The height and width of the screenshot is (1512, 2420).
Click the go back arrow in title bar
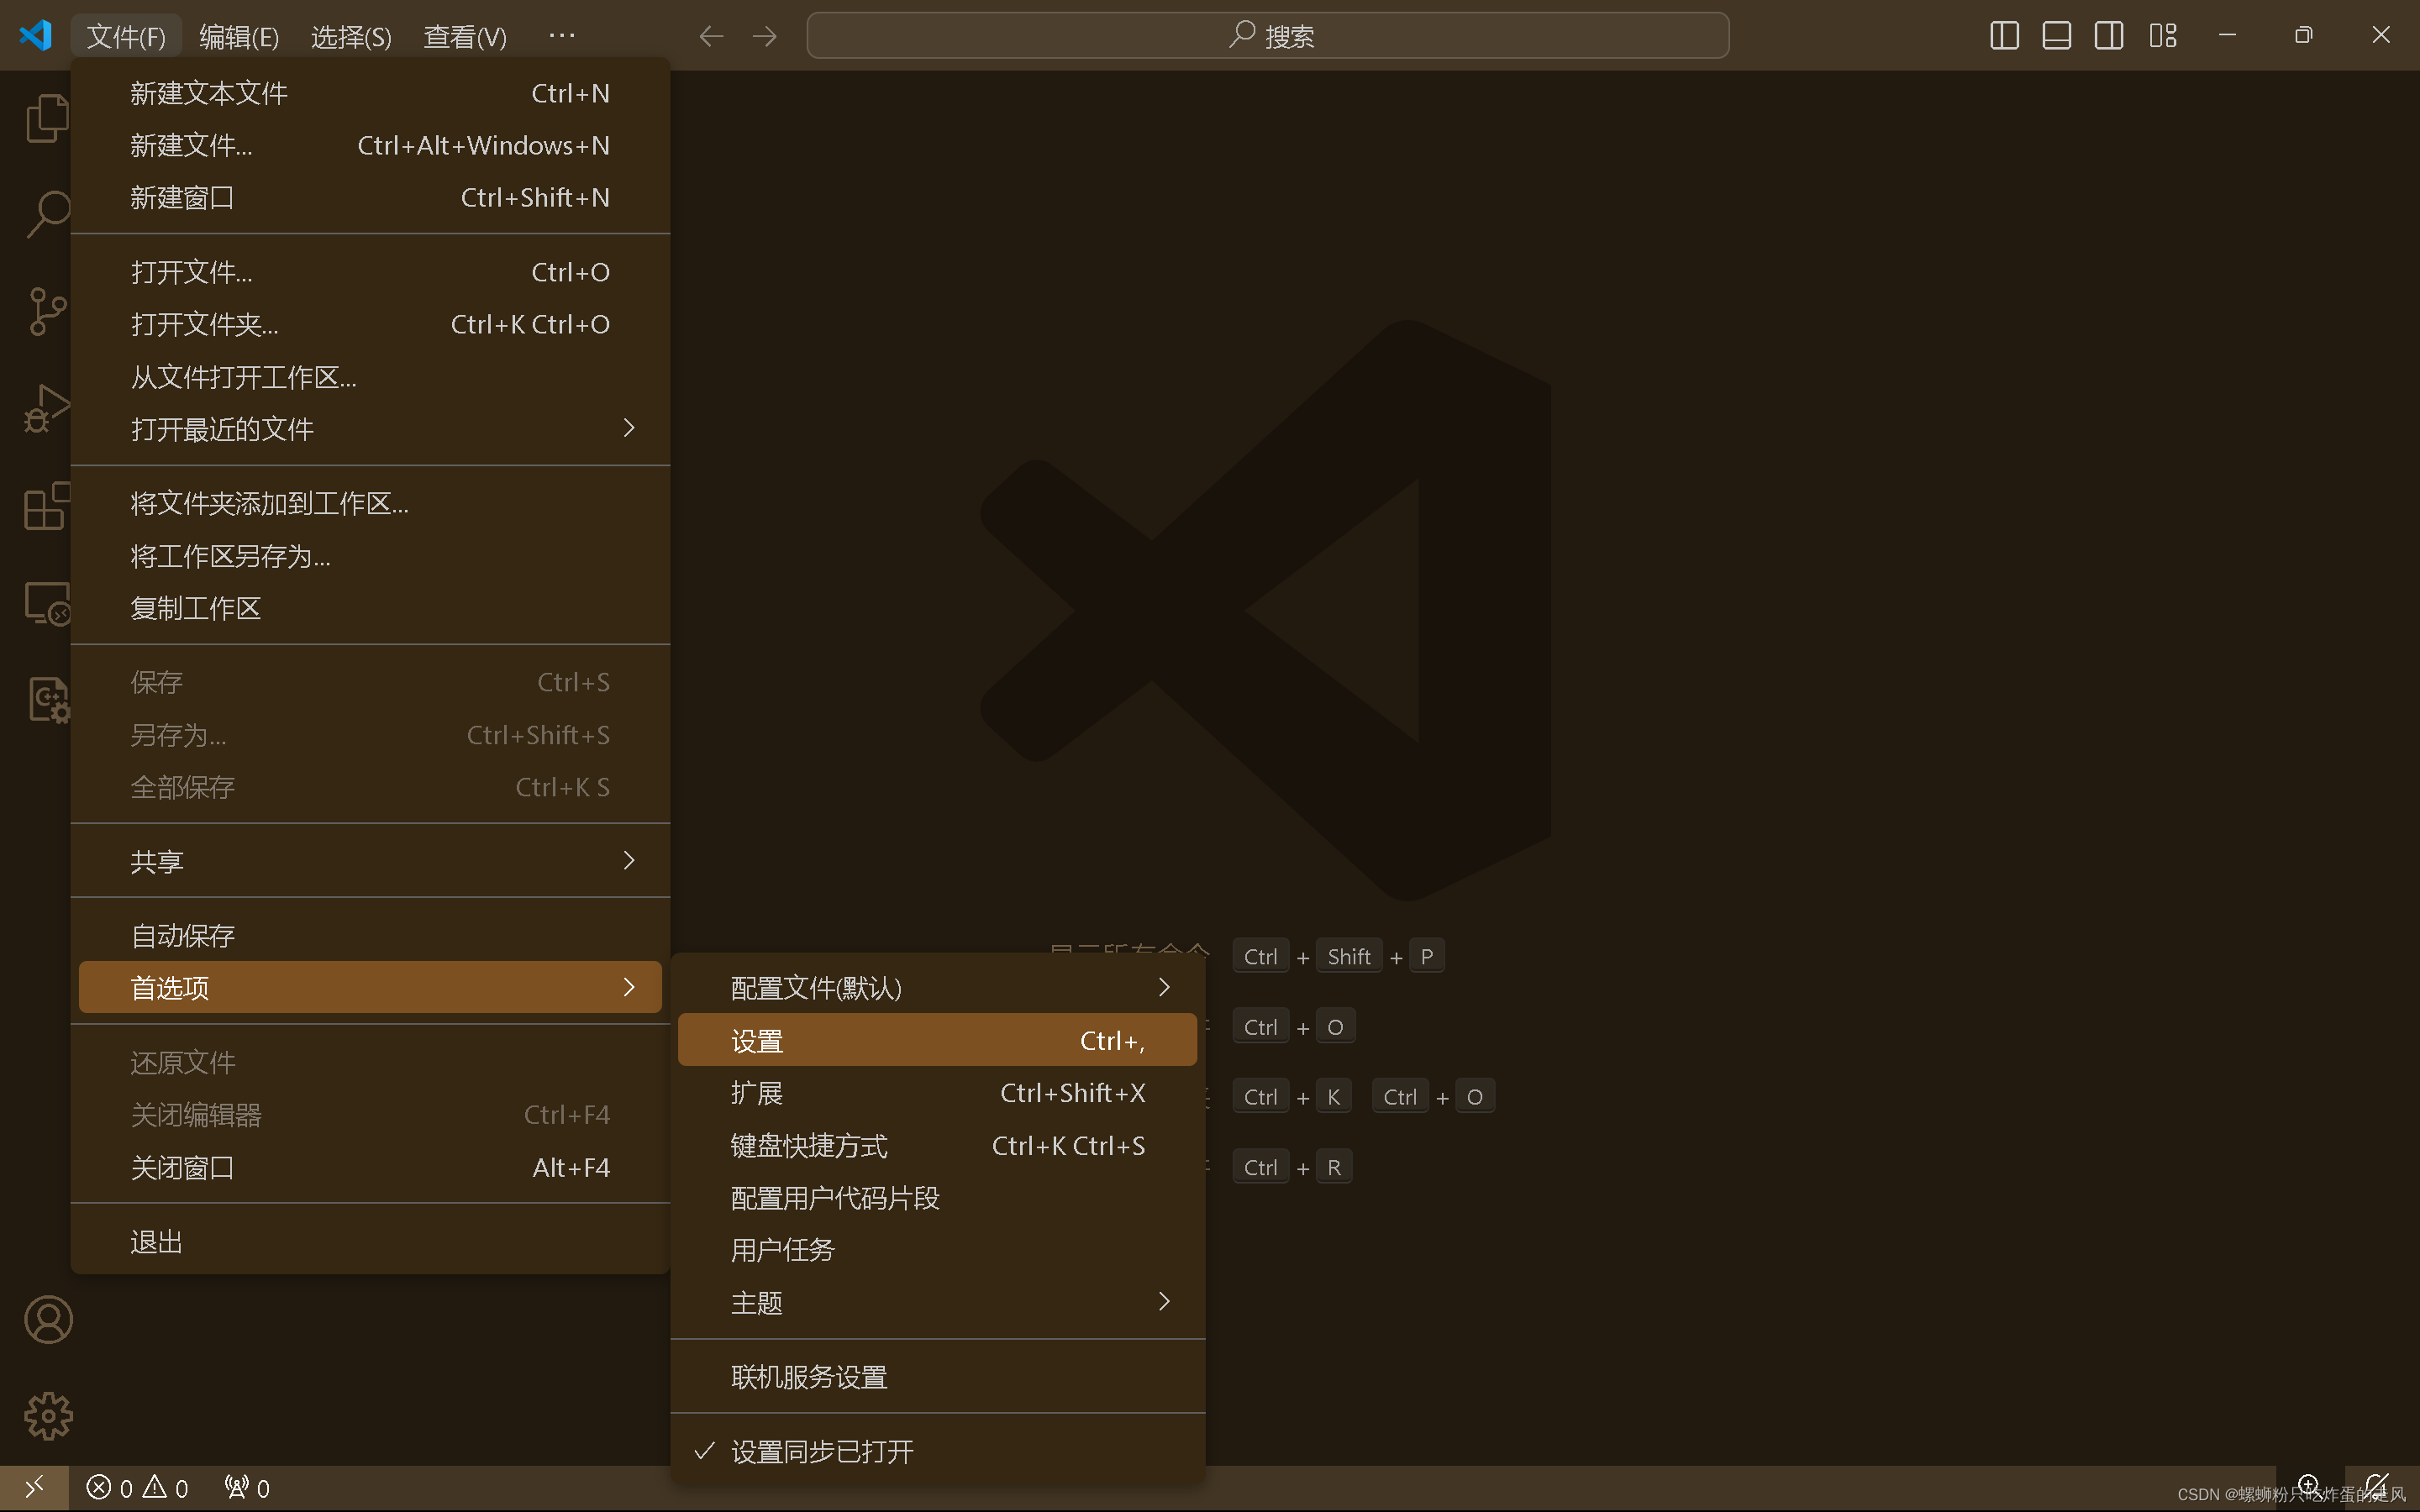[711, 36]
